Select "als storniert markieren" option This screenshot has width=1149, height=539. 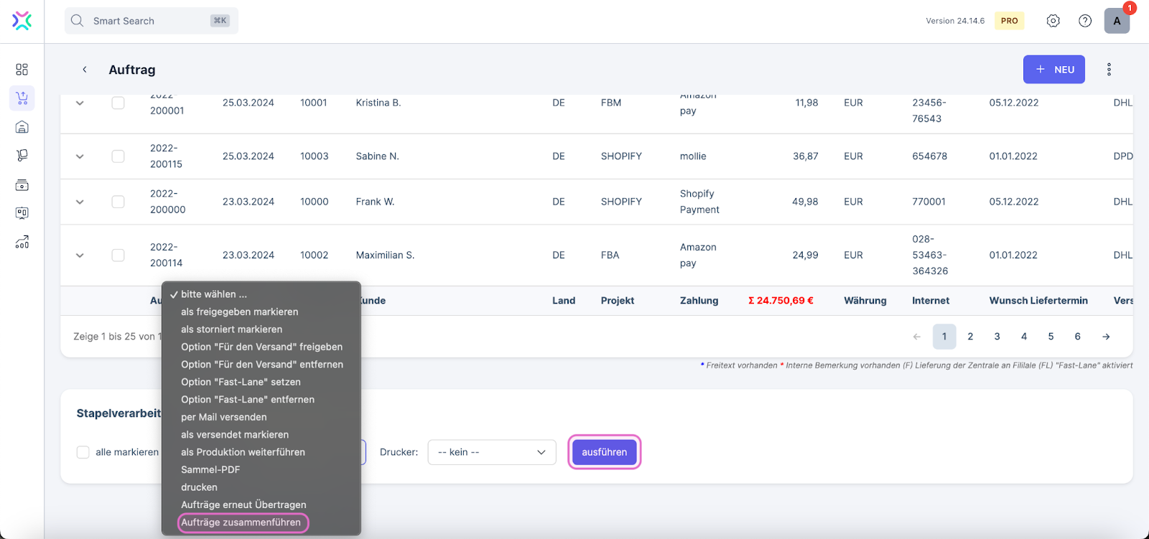pos(231,329)
